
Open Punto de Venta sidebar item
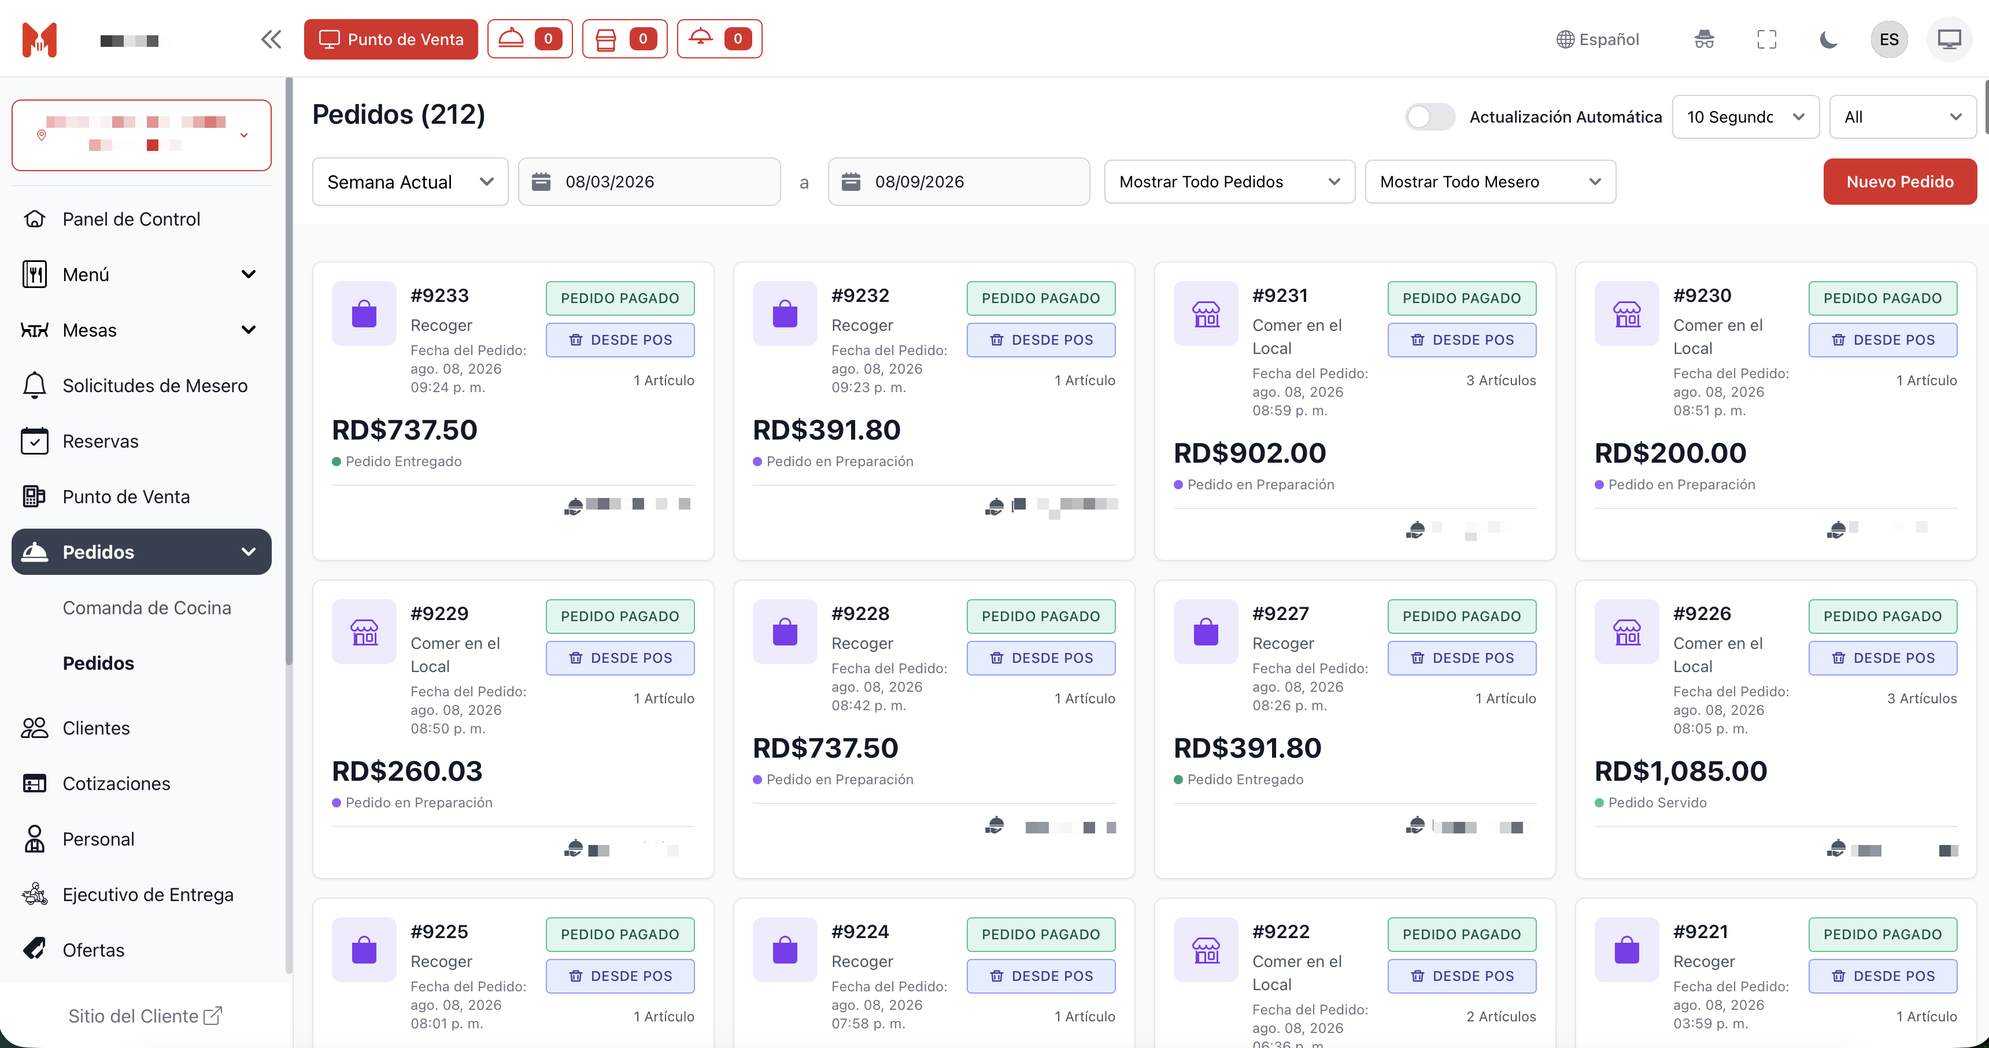[141, 497]
